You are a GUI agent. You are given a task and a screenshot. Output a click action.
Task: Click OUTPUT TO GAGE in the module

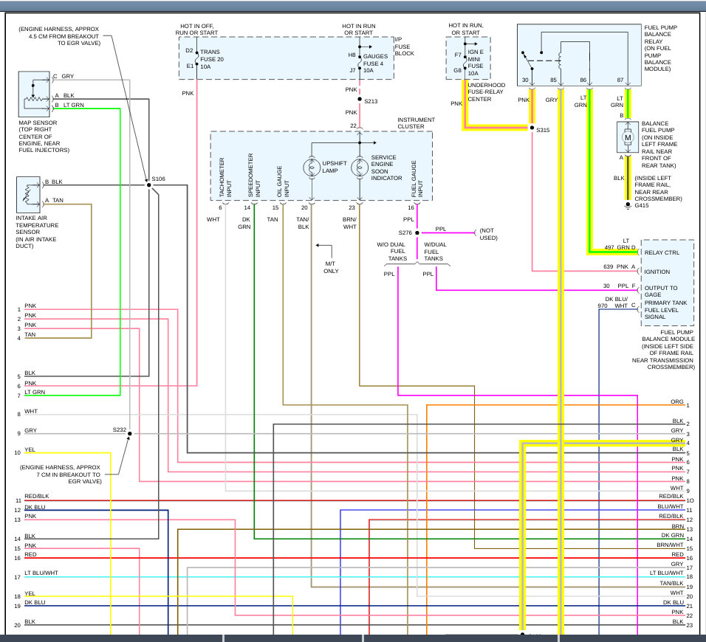(660, 291)
